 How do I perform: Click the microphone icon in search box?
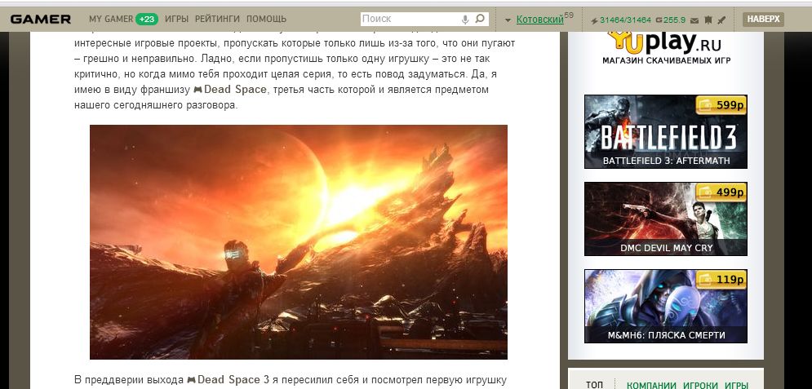point(465,19)
